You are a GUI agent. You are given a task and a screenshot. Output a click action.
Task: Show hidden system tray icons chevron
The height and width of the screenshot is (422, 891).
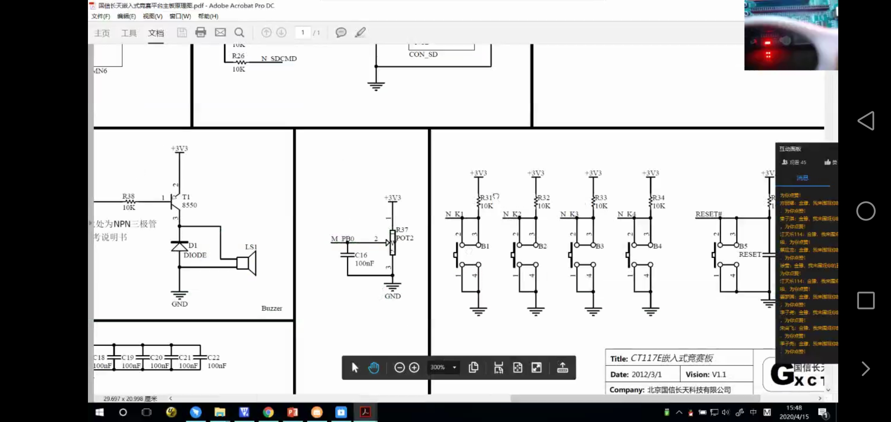tap(679, 412)
